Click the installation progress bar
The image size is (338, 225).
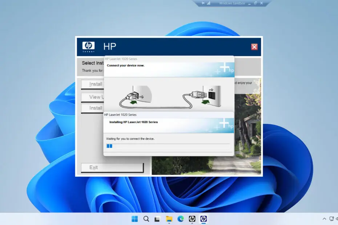click(x=168, y=146)
